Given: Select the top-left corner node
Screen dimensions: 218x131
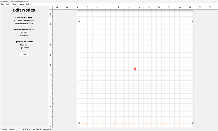Looking at the screenshot, I should (x=79, y=22).
